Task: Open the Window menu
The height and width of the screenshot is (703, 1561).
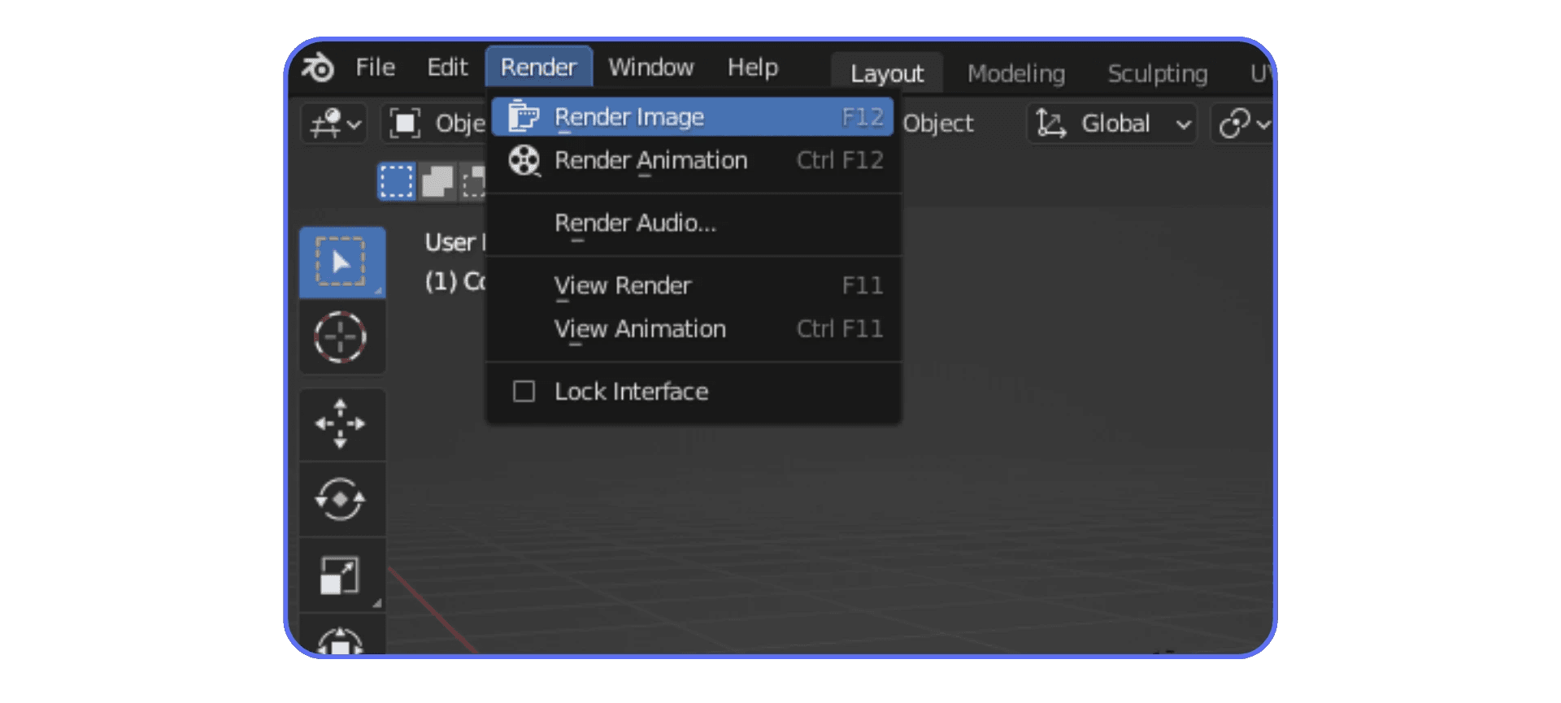Action: tap(651, 67)
